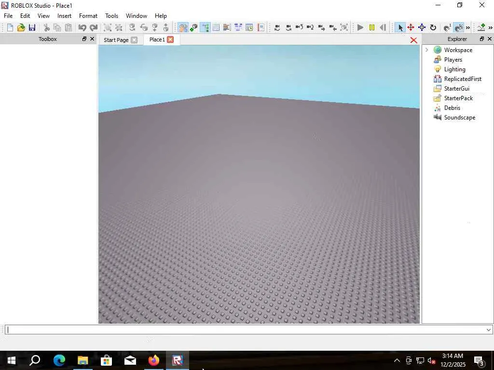This screenshot has height=370, width=494.
Task: Undock the Explorer panel
Action: 482,39
